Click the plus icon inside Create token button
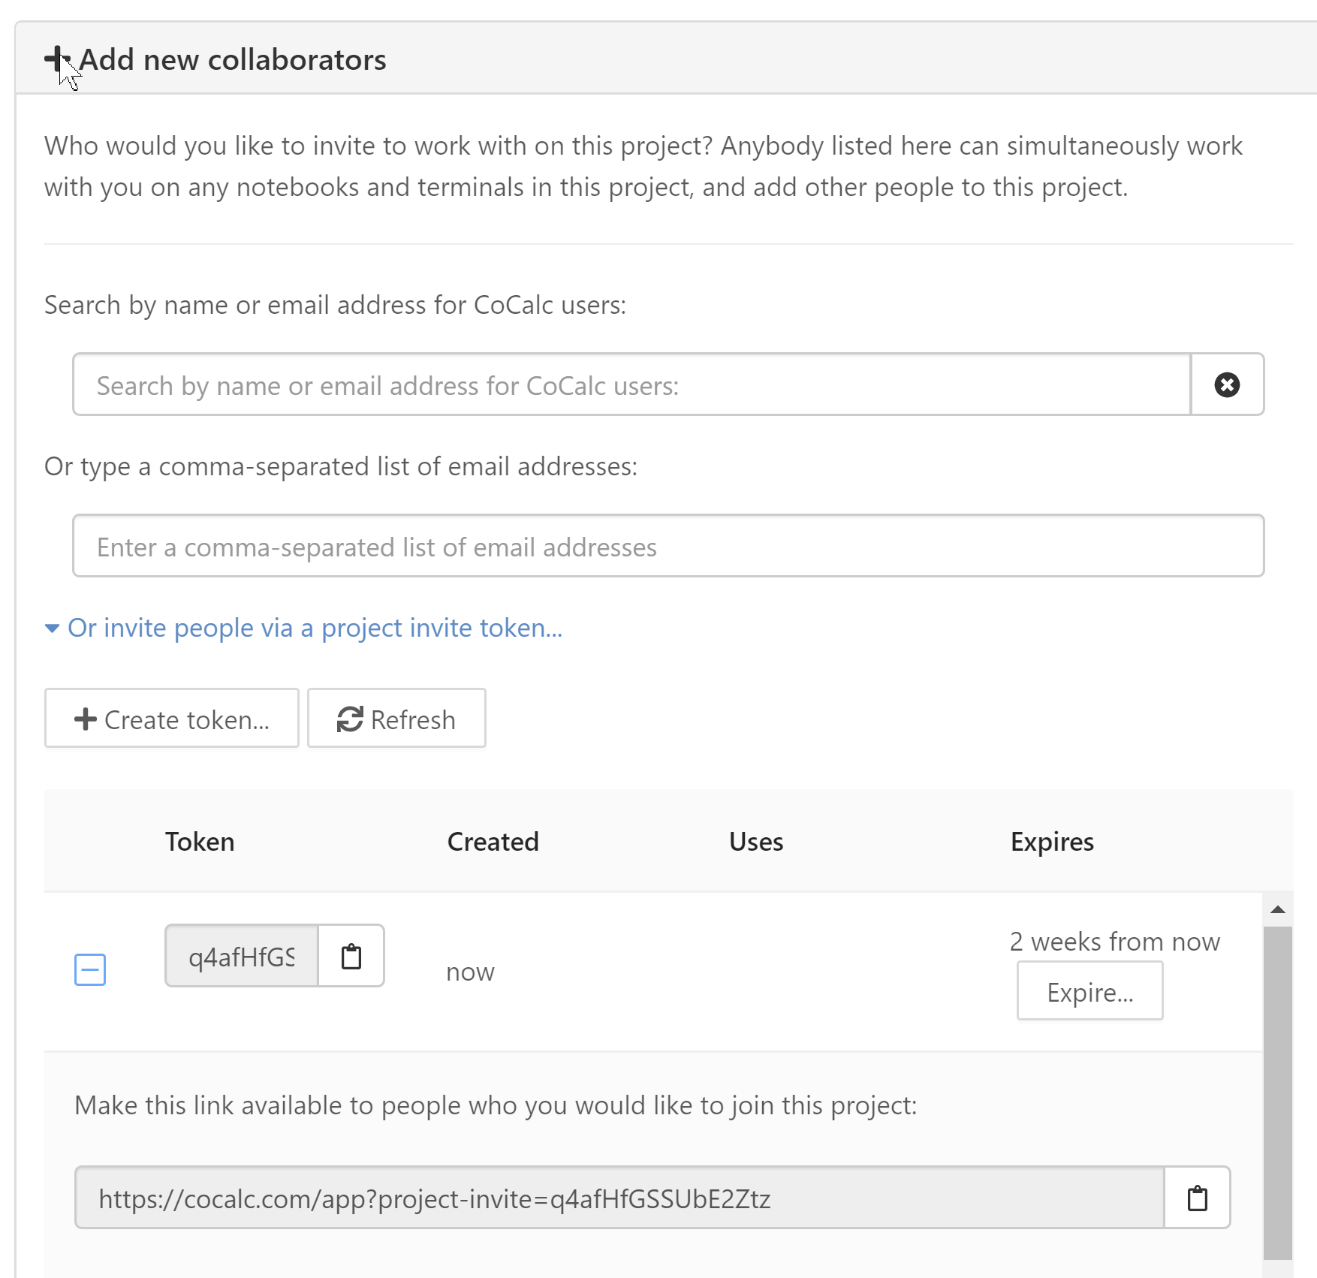The width and height of the screenshot is (1317, 1278). (x=85, y=719)
